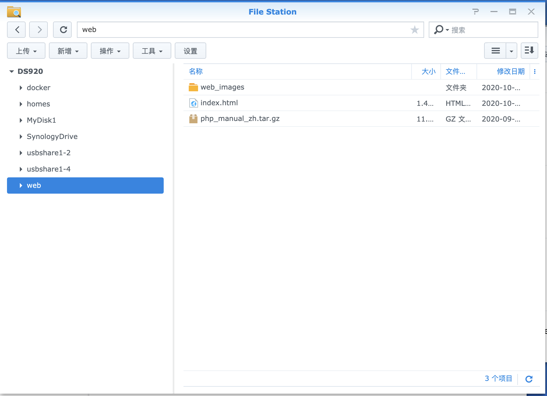Screen dimensions: 547x396
Task: Expand the usbshare1-4 folder node
Action: pyautogui.click(x=21, y=169)
